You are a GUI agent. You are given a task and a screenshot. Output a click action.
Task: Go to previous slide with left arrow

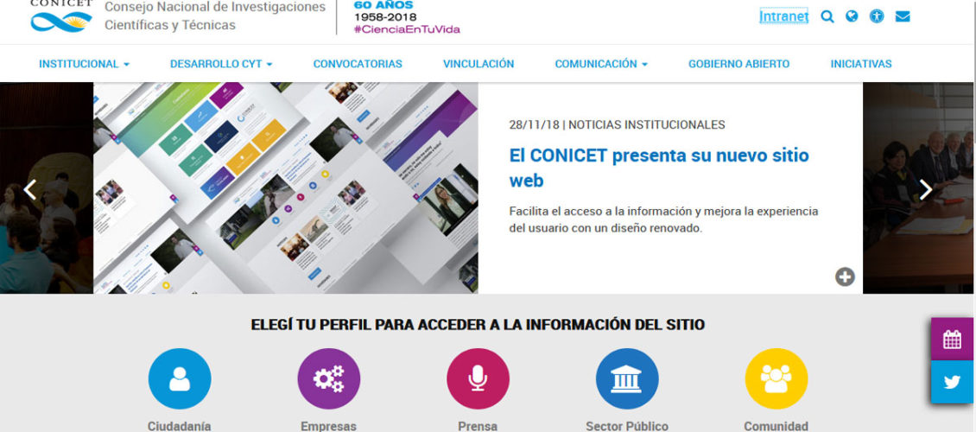coord(30,189)
